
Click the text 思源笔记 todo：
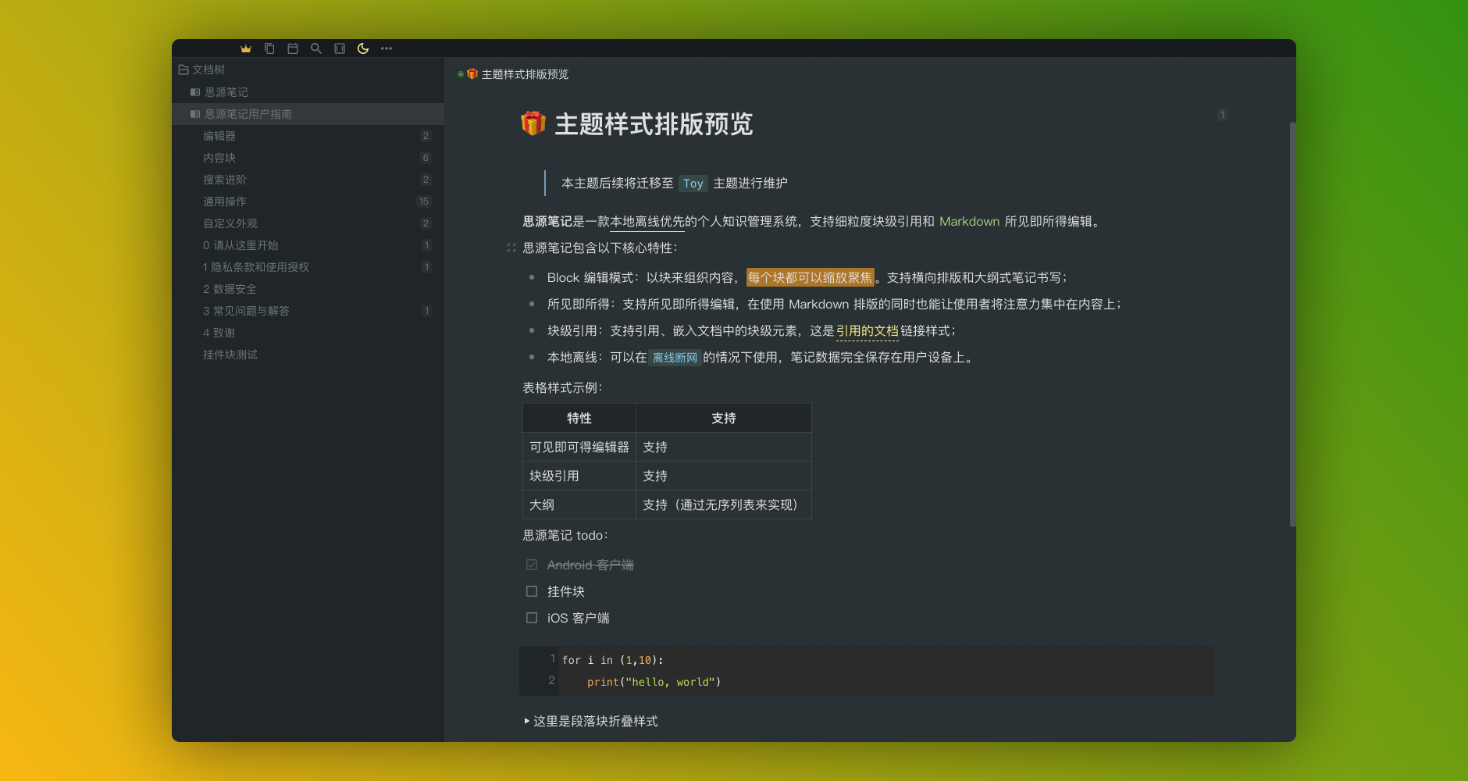click(566, 535)
